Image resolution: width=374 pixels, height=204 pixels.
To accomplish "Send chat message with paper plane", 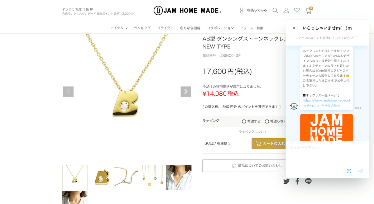I will (x=361, y=171).
